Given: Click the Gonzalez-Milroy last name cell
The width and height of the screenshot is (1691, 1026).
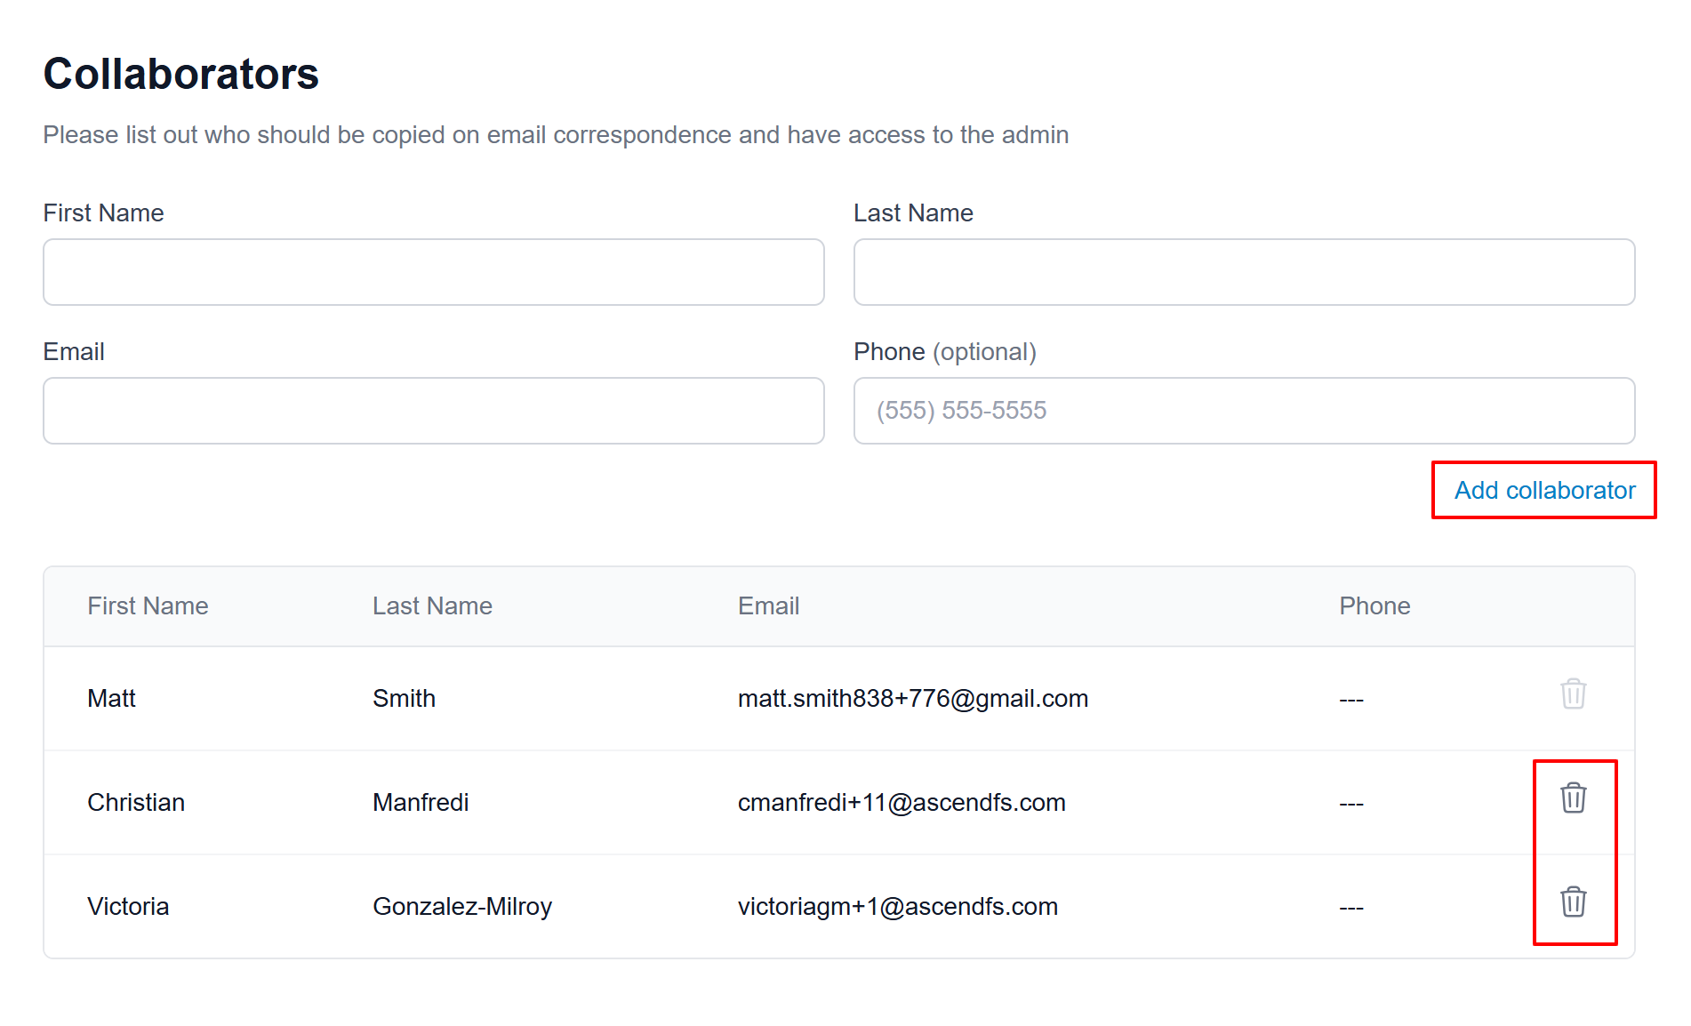Looking at the screenshot, I should tap(461, 907).
